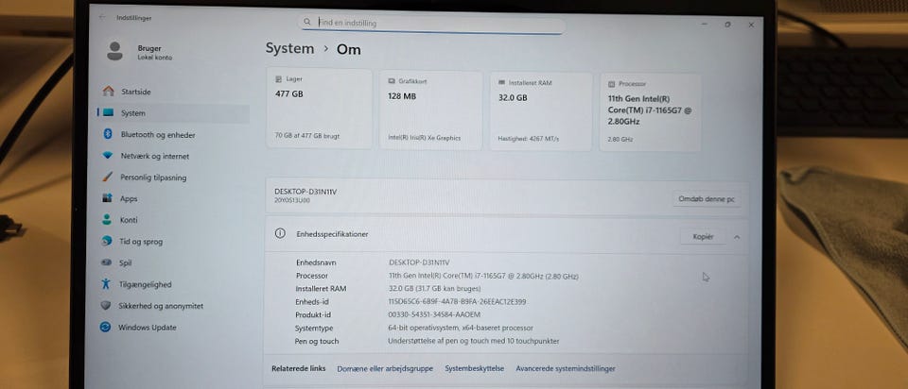Image resolution: width=908 pixels, height=389 pixels.
Task: Click the Find en indstilling search field
Action: click(431, 23)
